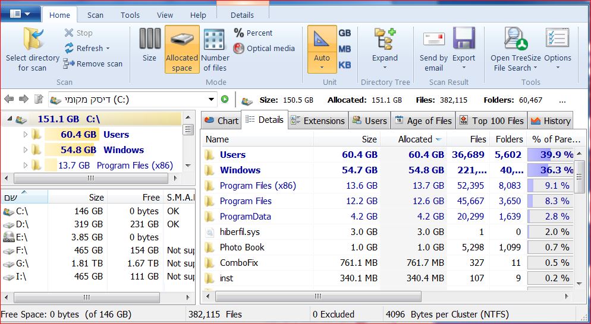This screenshot has width=591, height=324.
Task: Set unit to GB
Action: tap(344, 33)
